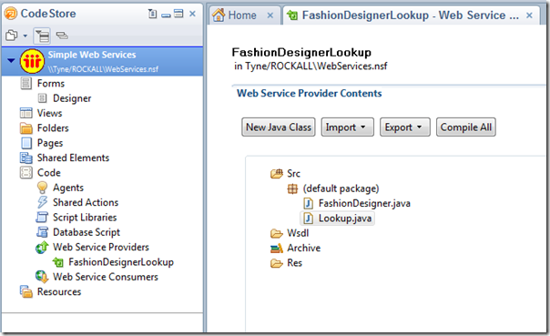
Task: Select (default package) in the tree
Action: (x=341, y=188)
